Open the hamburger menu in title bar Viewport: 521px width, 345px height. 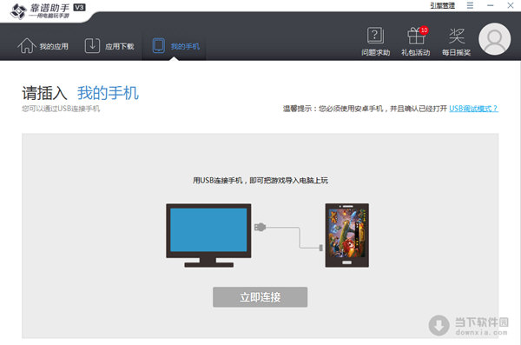pyautogui.click(x=470, y=5)
